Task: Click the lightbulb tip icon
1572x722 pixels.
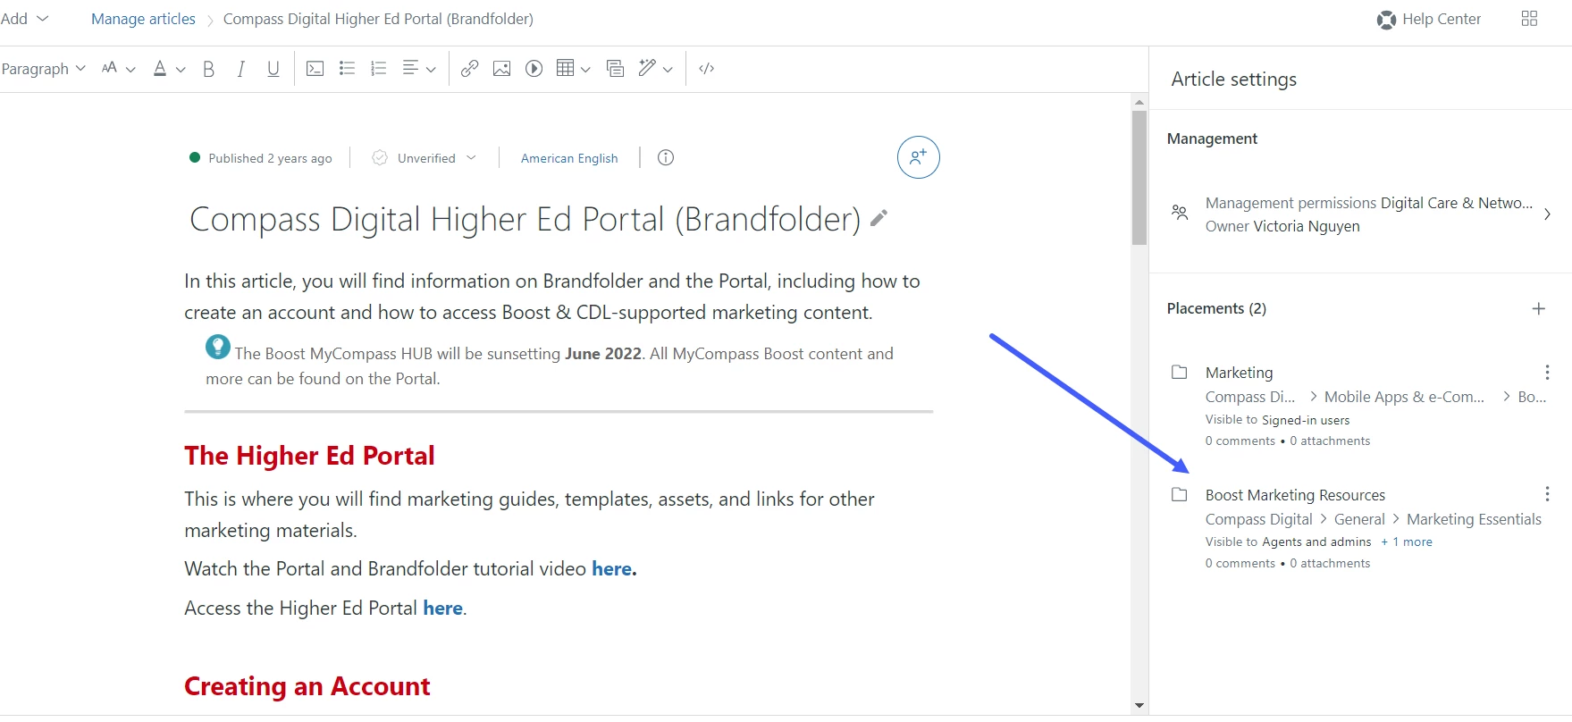Action: point(217,347)
